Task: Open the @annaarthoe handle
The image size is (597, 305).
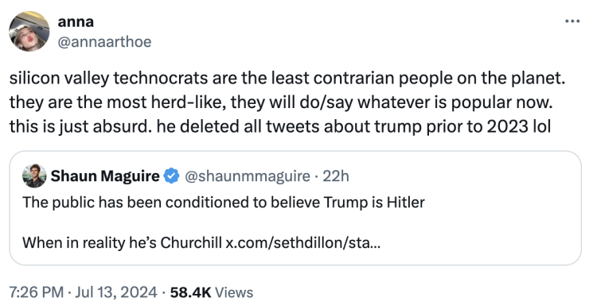Action: 104,41
